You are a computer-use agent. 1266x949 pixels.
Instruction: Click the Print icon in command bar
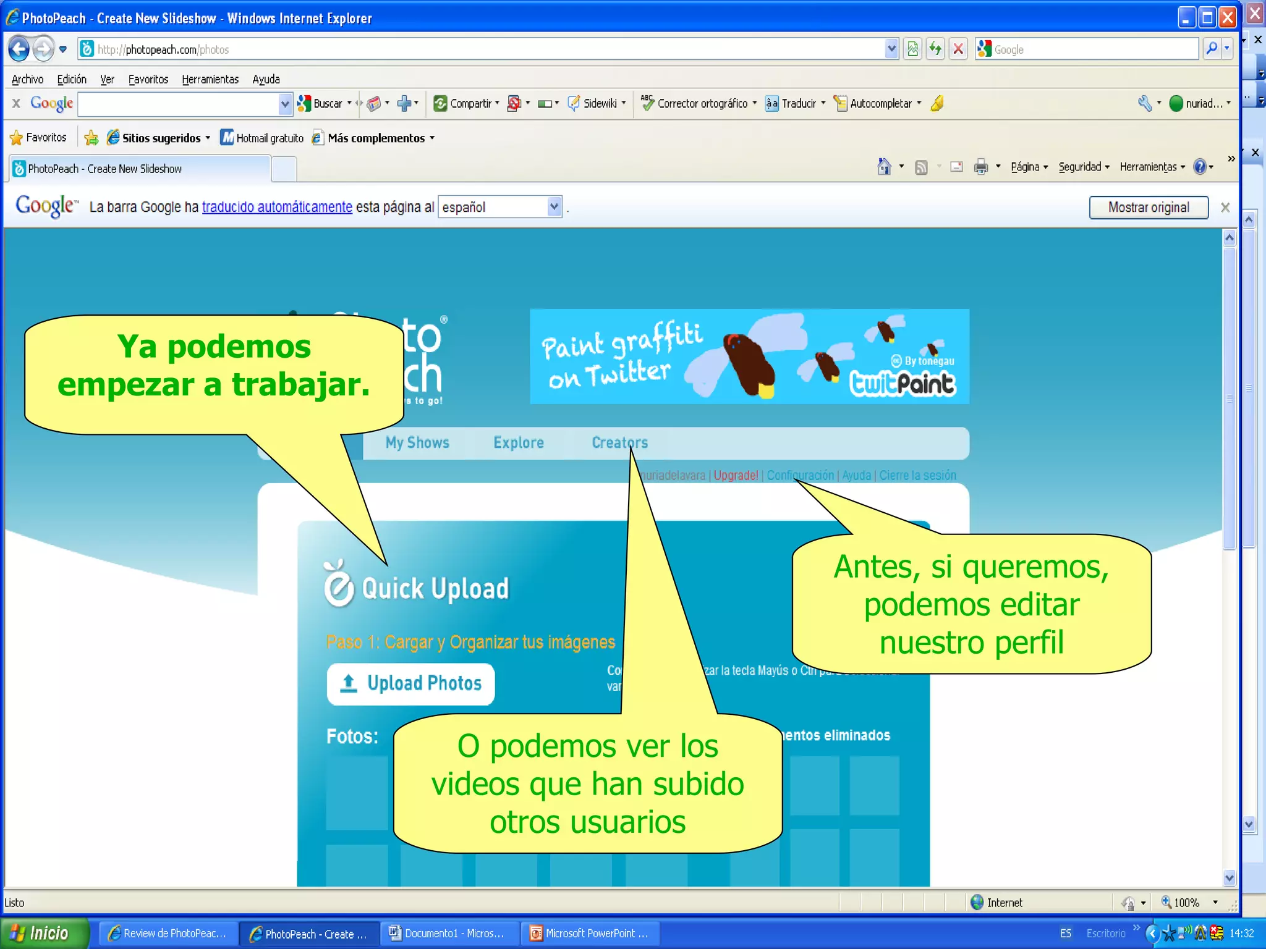[981, 167]
